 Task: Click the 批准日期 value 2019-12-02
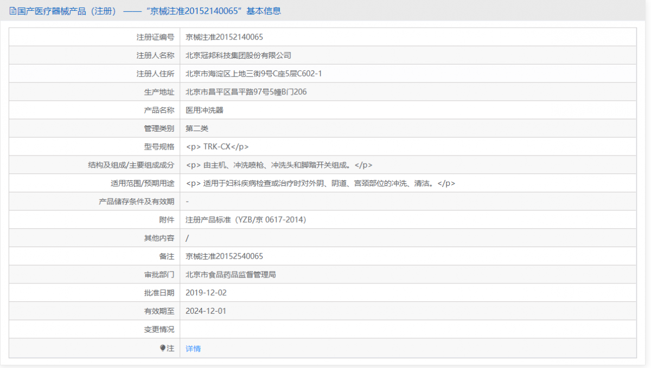coord(207,293)
